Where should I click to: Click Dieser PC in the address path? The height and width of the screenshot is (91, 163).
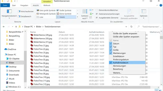(x=28, y=27)
